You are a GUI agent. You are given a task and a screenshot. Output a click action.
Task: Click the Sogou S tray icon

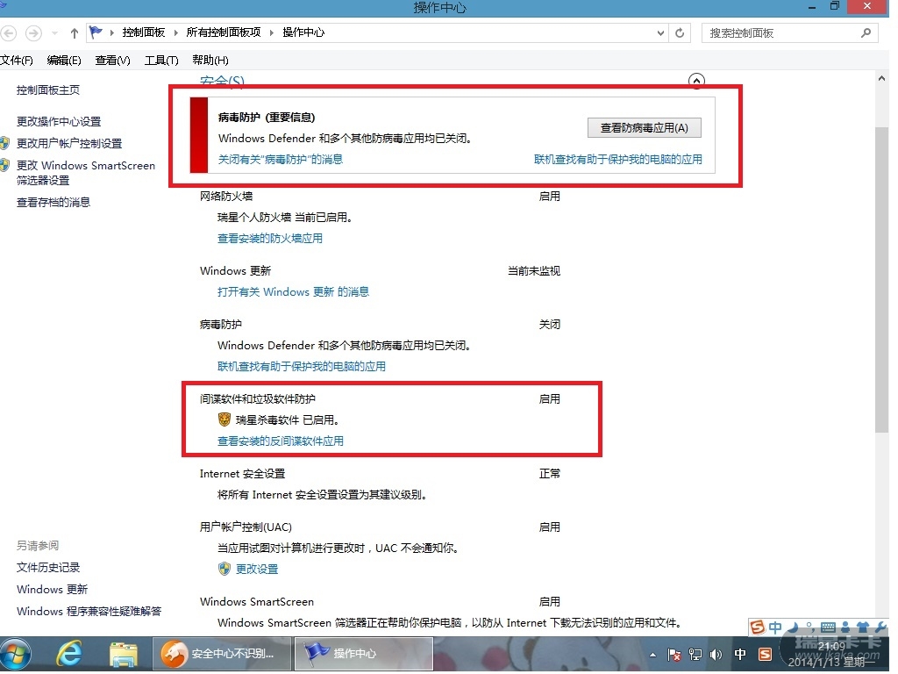[x=765, y=655]
